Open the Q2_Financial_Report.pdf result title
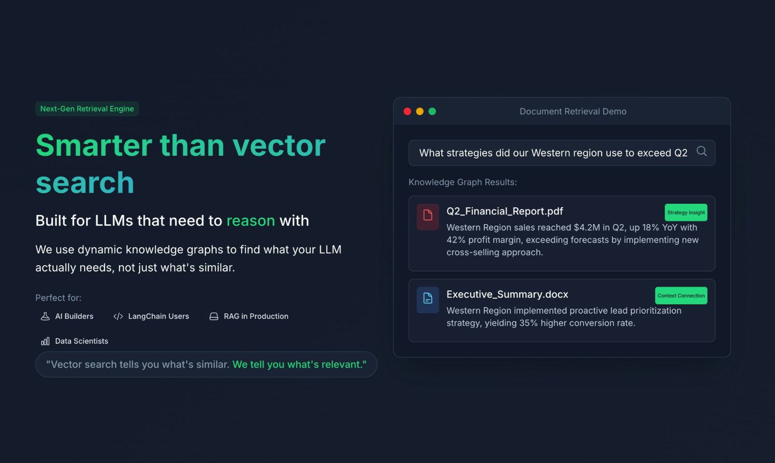 point(505,211)
